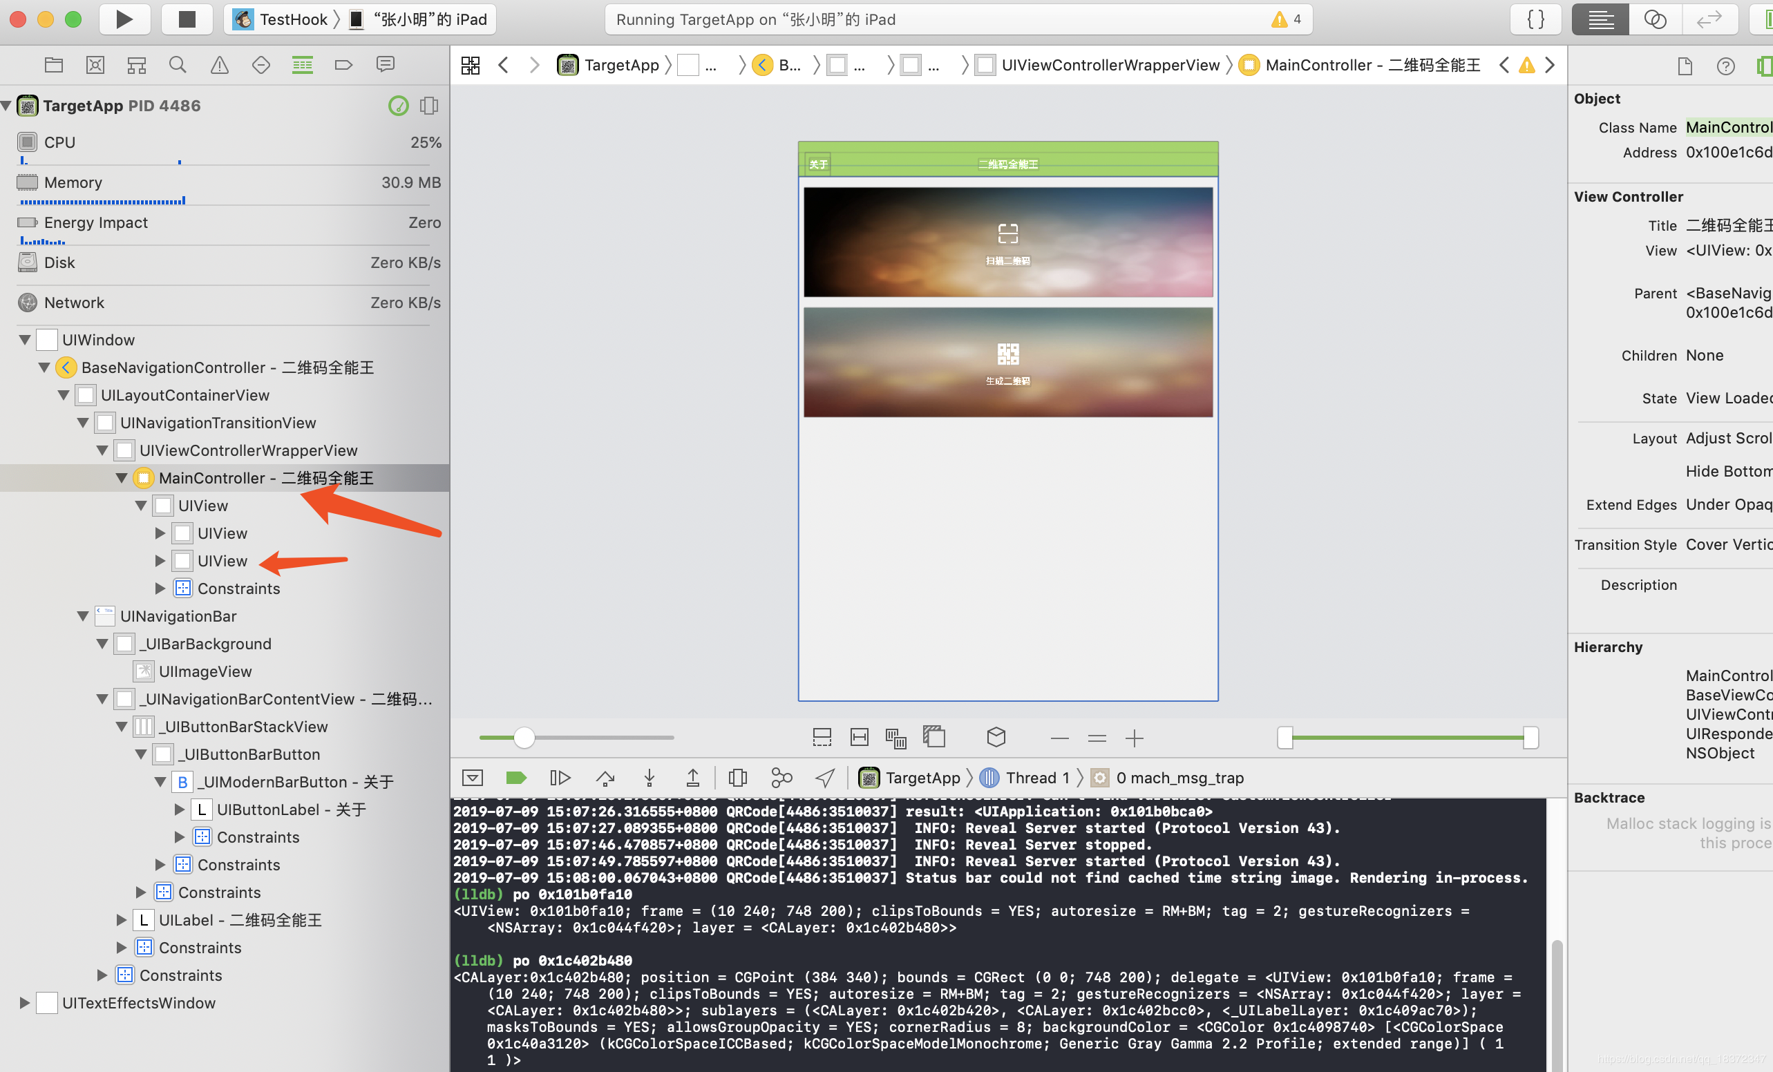This screenshot has height=1072, width=1773.
Task: Toggle show constraints button
Action: coord(859,738)
